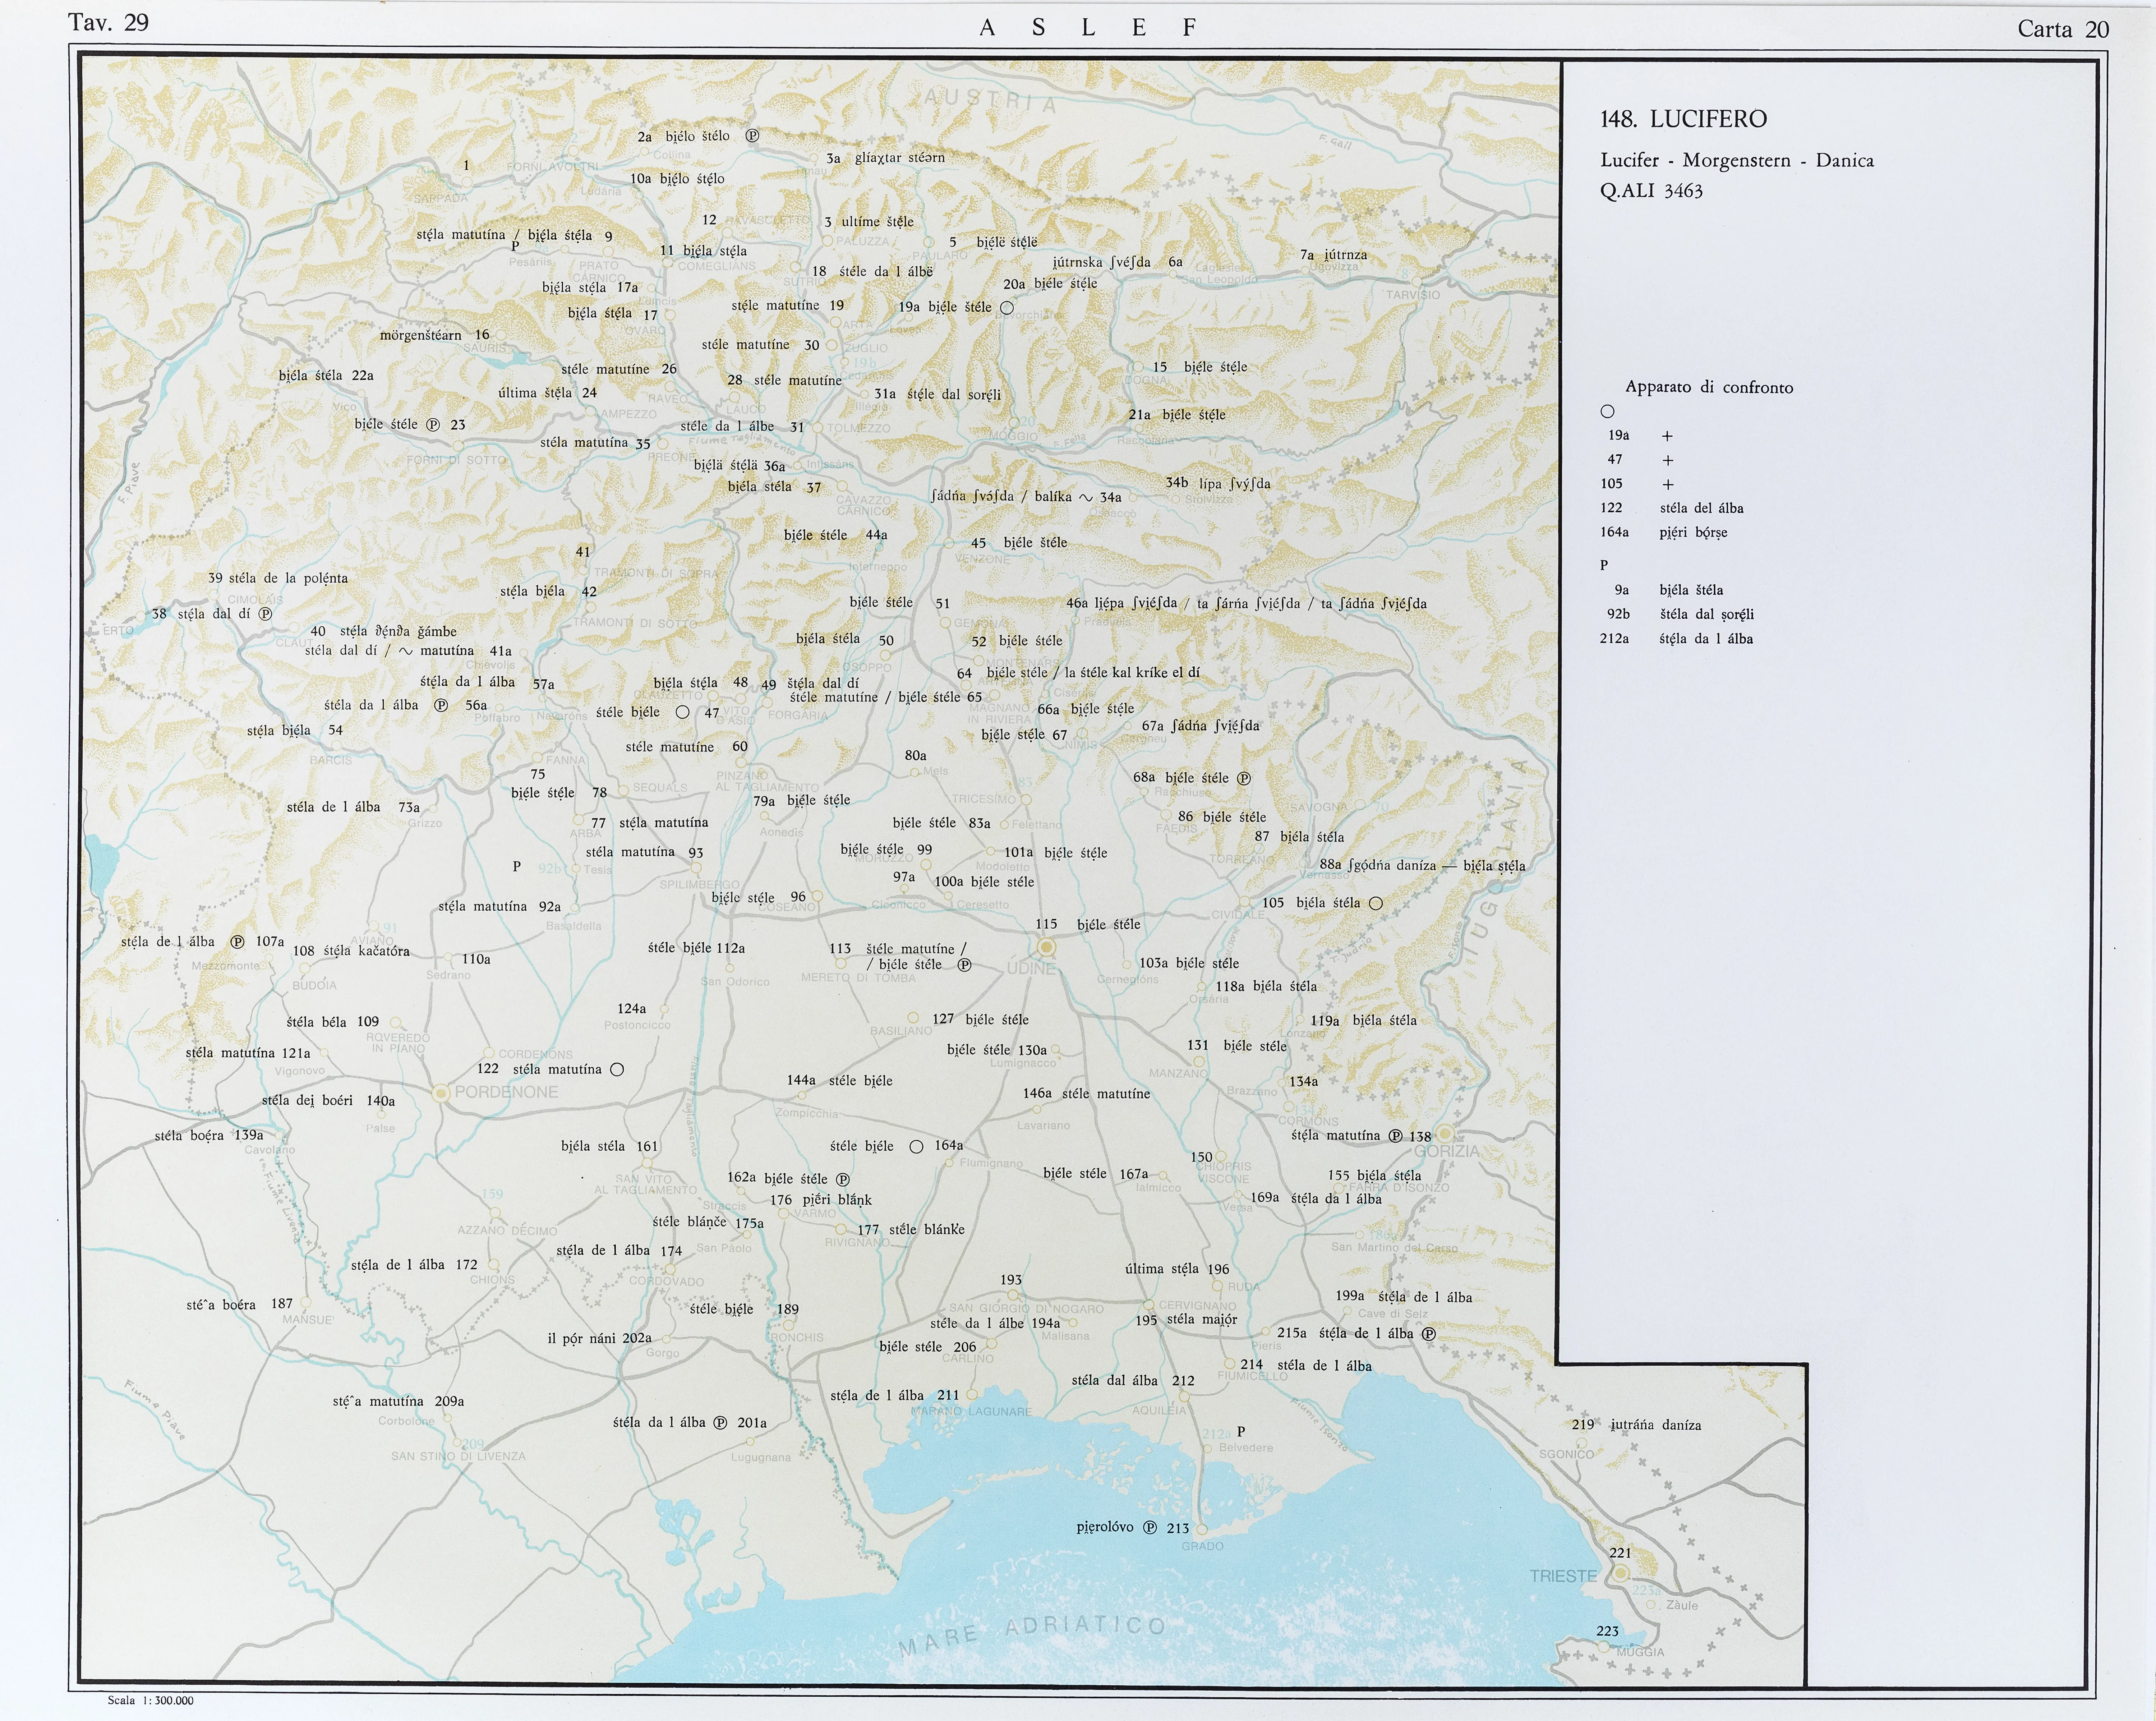Click circled P next to 2a bjélo štélo
Image resolution: width=2156 pixels, height=1721 pixels.
752,136
